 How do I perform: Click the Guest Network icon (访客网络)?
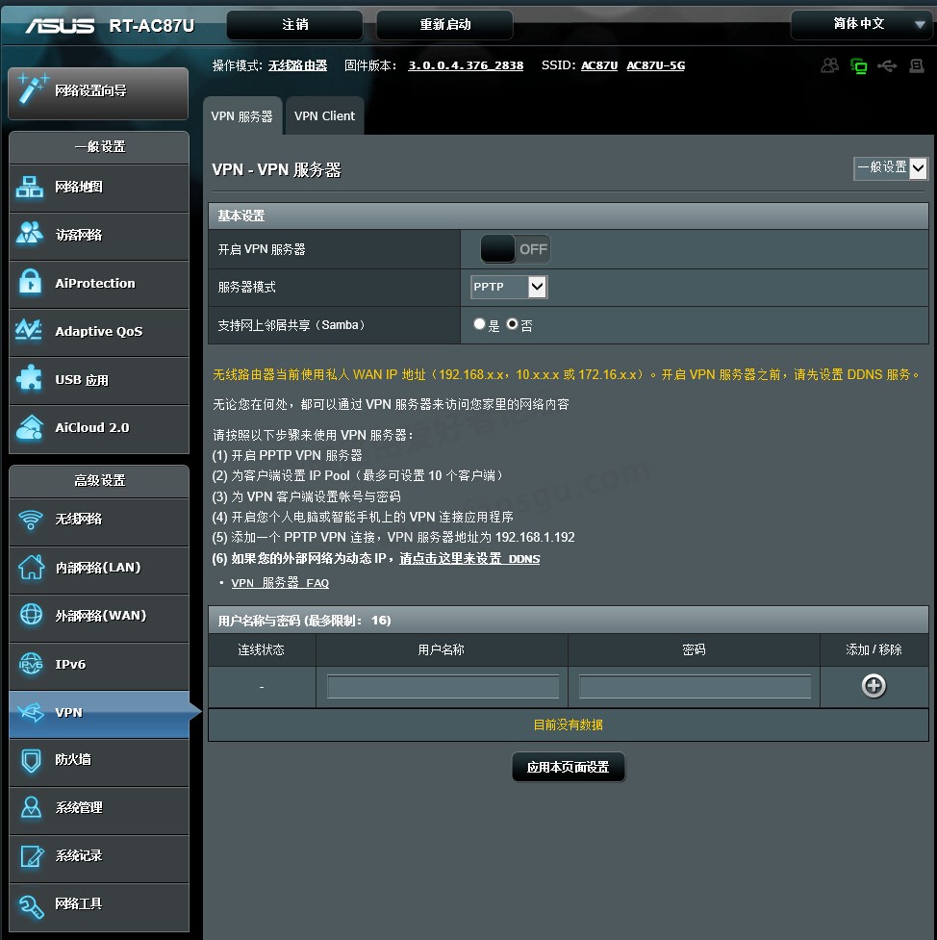coord(30,235)
